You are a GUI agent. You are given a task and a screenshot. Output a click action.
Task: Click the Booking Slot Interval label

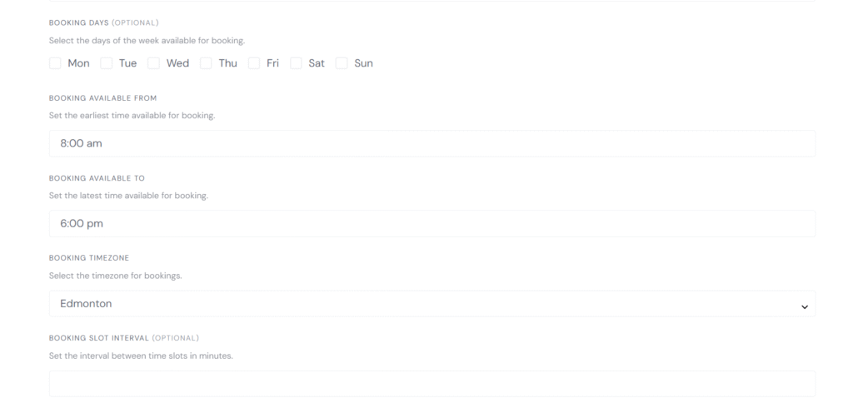[x=98, y=338]
